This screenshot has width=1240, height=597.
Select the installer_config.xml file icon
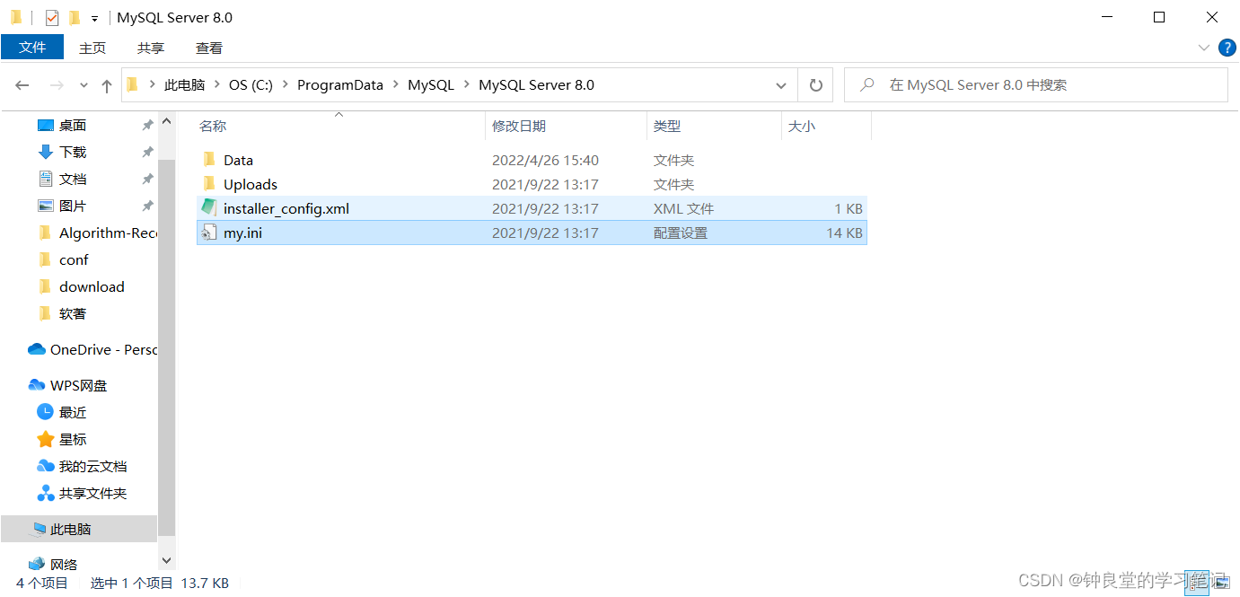[x=209, y=208]
